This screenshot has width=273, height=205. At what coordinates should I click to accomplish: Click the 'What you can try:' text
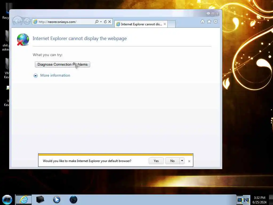(47, 55)
